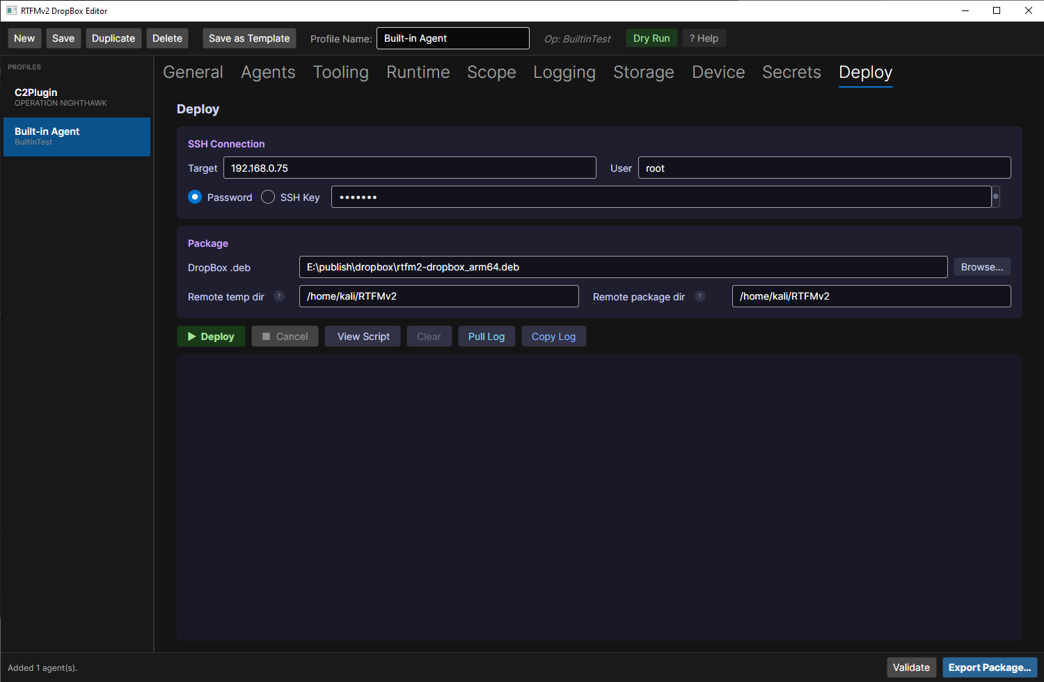Click the 'Added 1 agent(s).' status text
1044x682 pixels.
[x=42, y=668]
